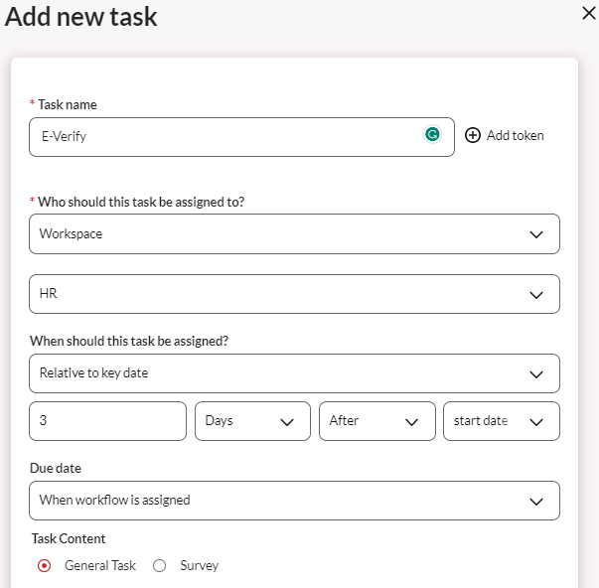Click the number of days field showing 3
The image size is (599, 588).
point(107,421)
